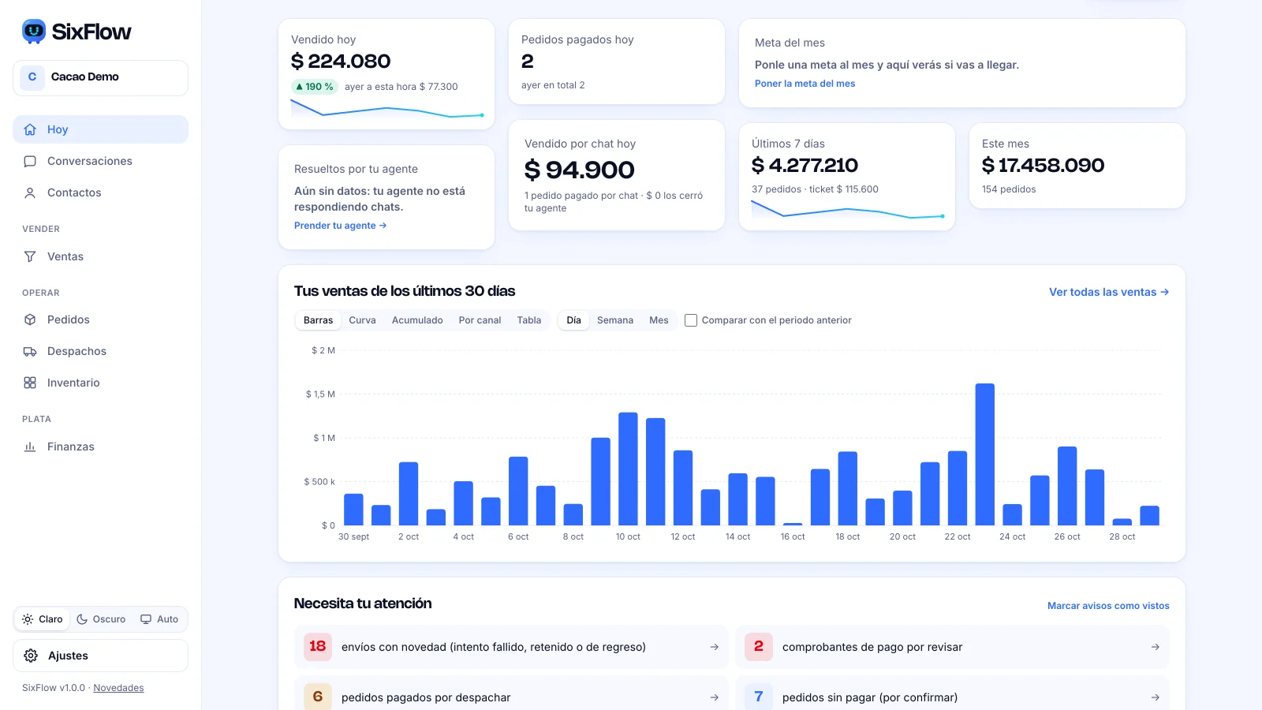
Task: Click the Vendido por chat hoy card
Action: point(617,175)
